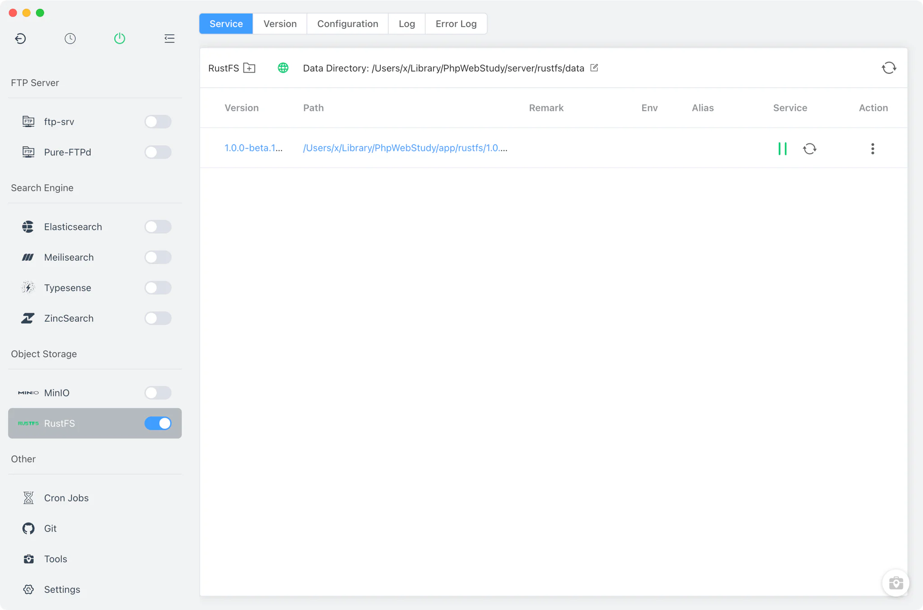Collapse the sidebar with the menu-fold icon
The width and height of the screenshot is (923, 610).
(169, 38)
